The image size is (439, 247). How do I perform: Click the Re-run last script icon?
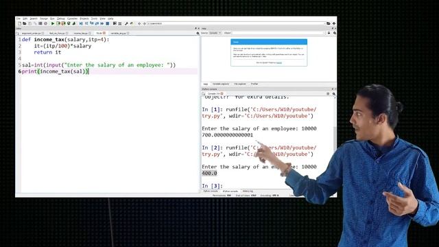click(74, 23)
